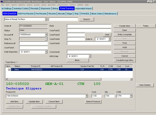
Task: Click the Hold button
Action: click(x=125, y=47)
